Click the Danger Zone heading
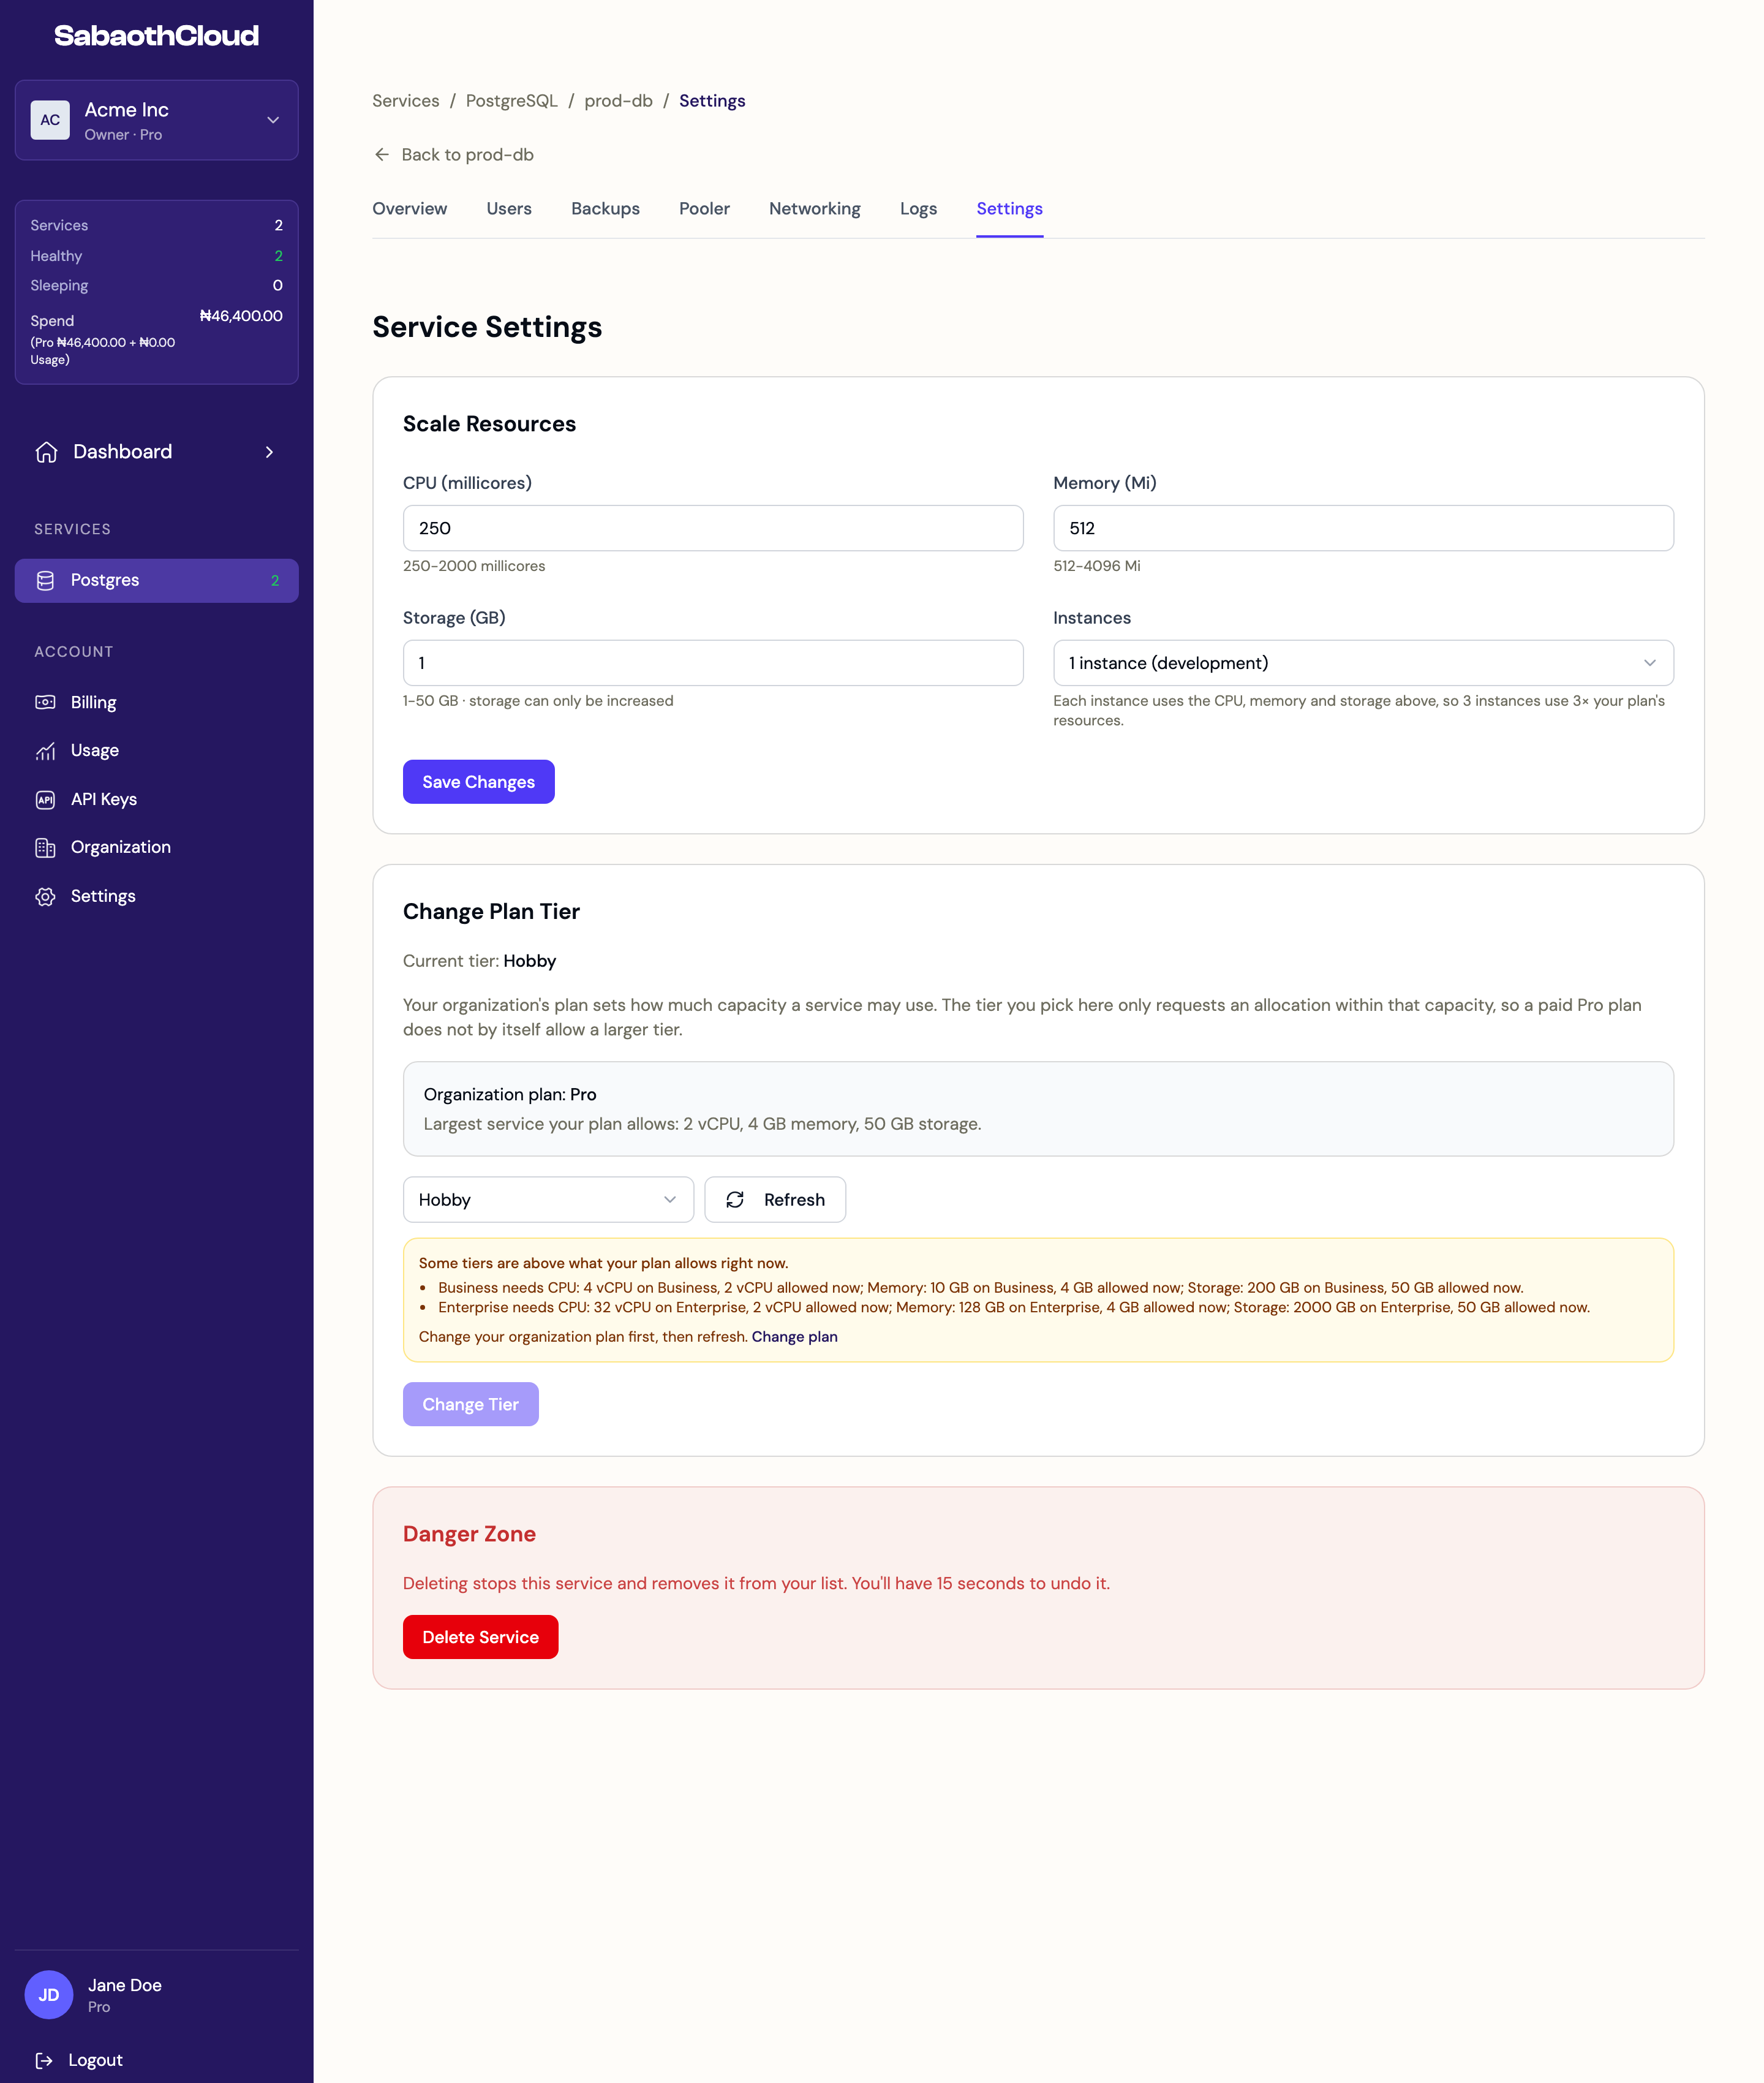The width and height of the screenshot is (1764, 2083). coord(469,1534)
